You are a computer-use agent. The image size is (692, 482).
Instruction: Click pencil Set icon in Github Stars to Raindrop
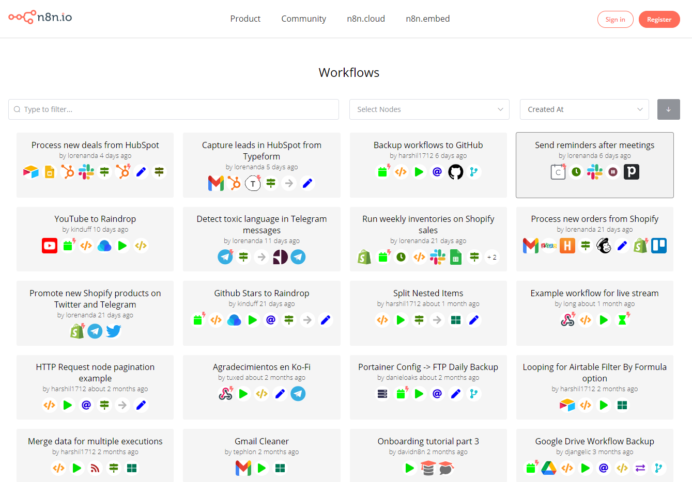(326, 320)
